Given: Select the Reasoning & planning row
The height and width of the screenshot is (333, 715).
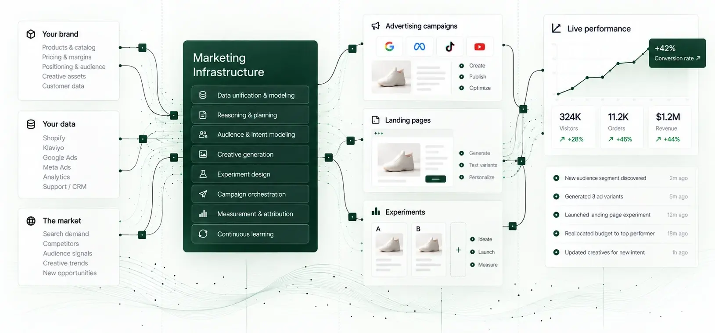Looking at the screenshot, I should (x=250, y=115).
